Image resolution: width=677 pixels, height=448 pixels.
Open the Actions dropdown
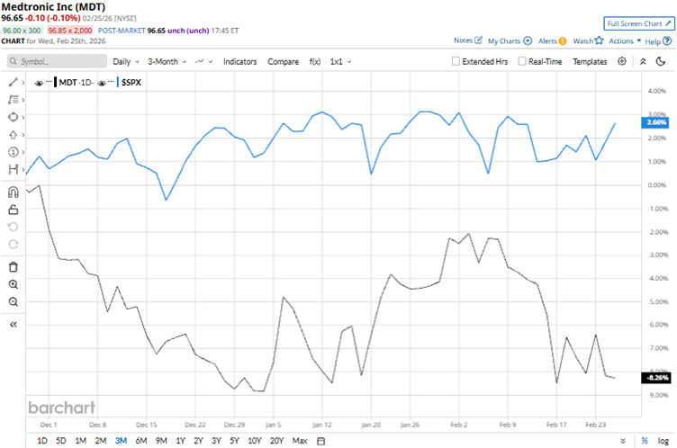pyautogui.click(x=625, y=41)
